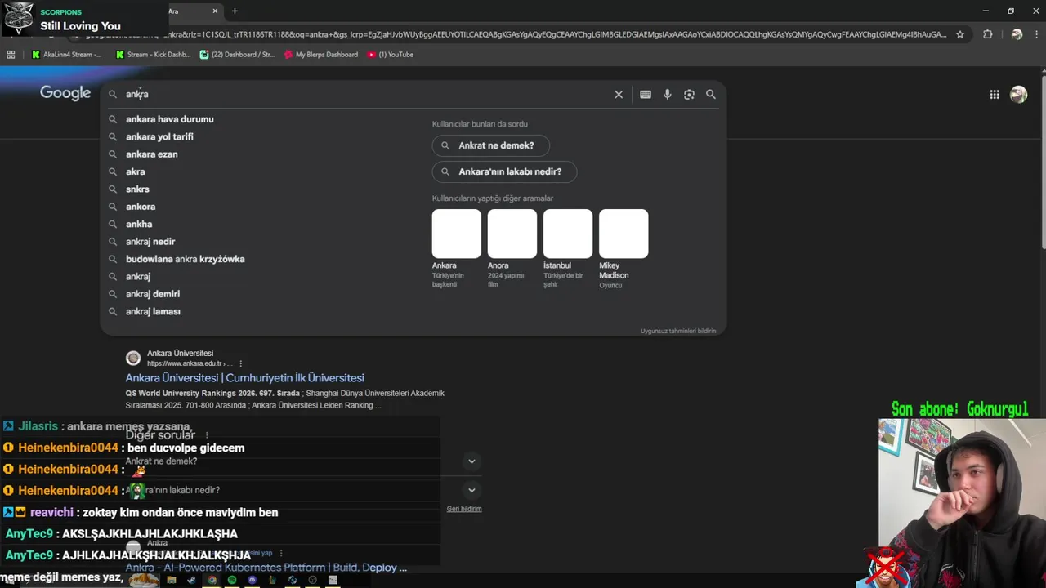The width and height of the screenshot is (1046, 588).
Task: Open options menu for Ankara Üniversitesi result
Action: (240, 363)
